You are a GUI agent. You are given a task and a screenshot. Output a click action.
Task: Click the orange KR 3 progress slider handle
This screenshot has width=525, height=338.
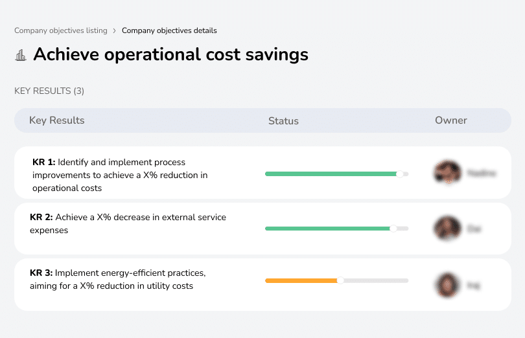(x=340, y=280)
